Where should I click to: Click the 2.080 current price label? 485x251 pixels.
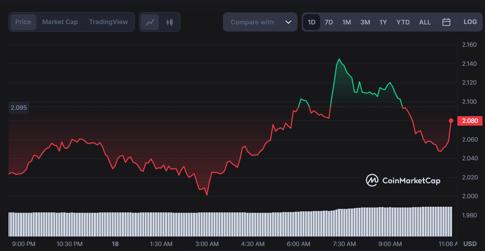[470, 121]
